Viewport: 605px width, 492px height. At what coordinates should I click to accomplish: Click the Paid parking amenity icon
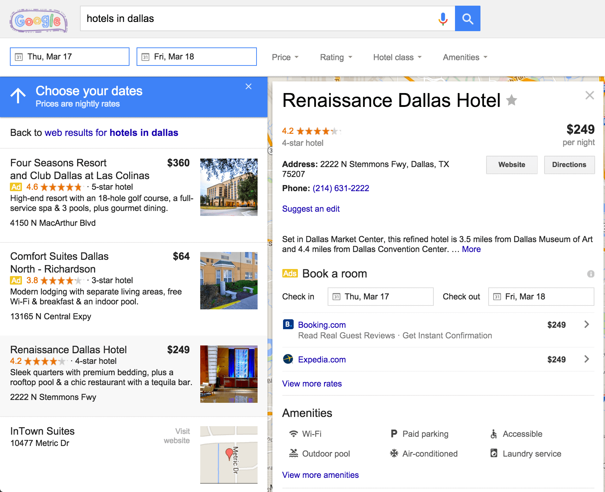click(x=394, y=434)
